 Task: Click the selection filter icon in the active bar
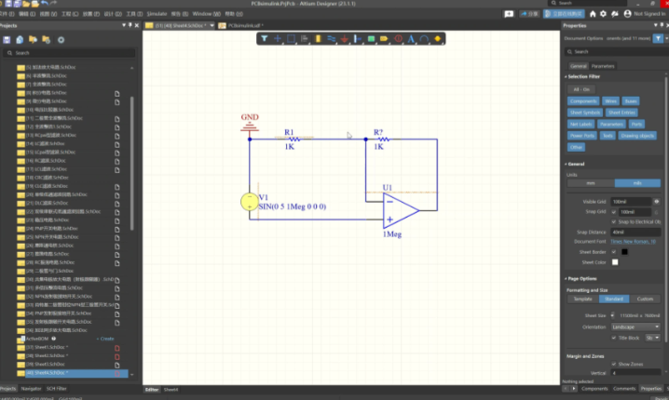[265, 39]
